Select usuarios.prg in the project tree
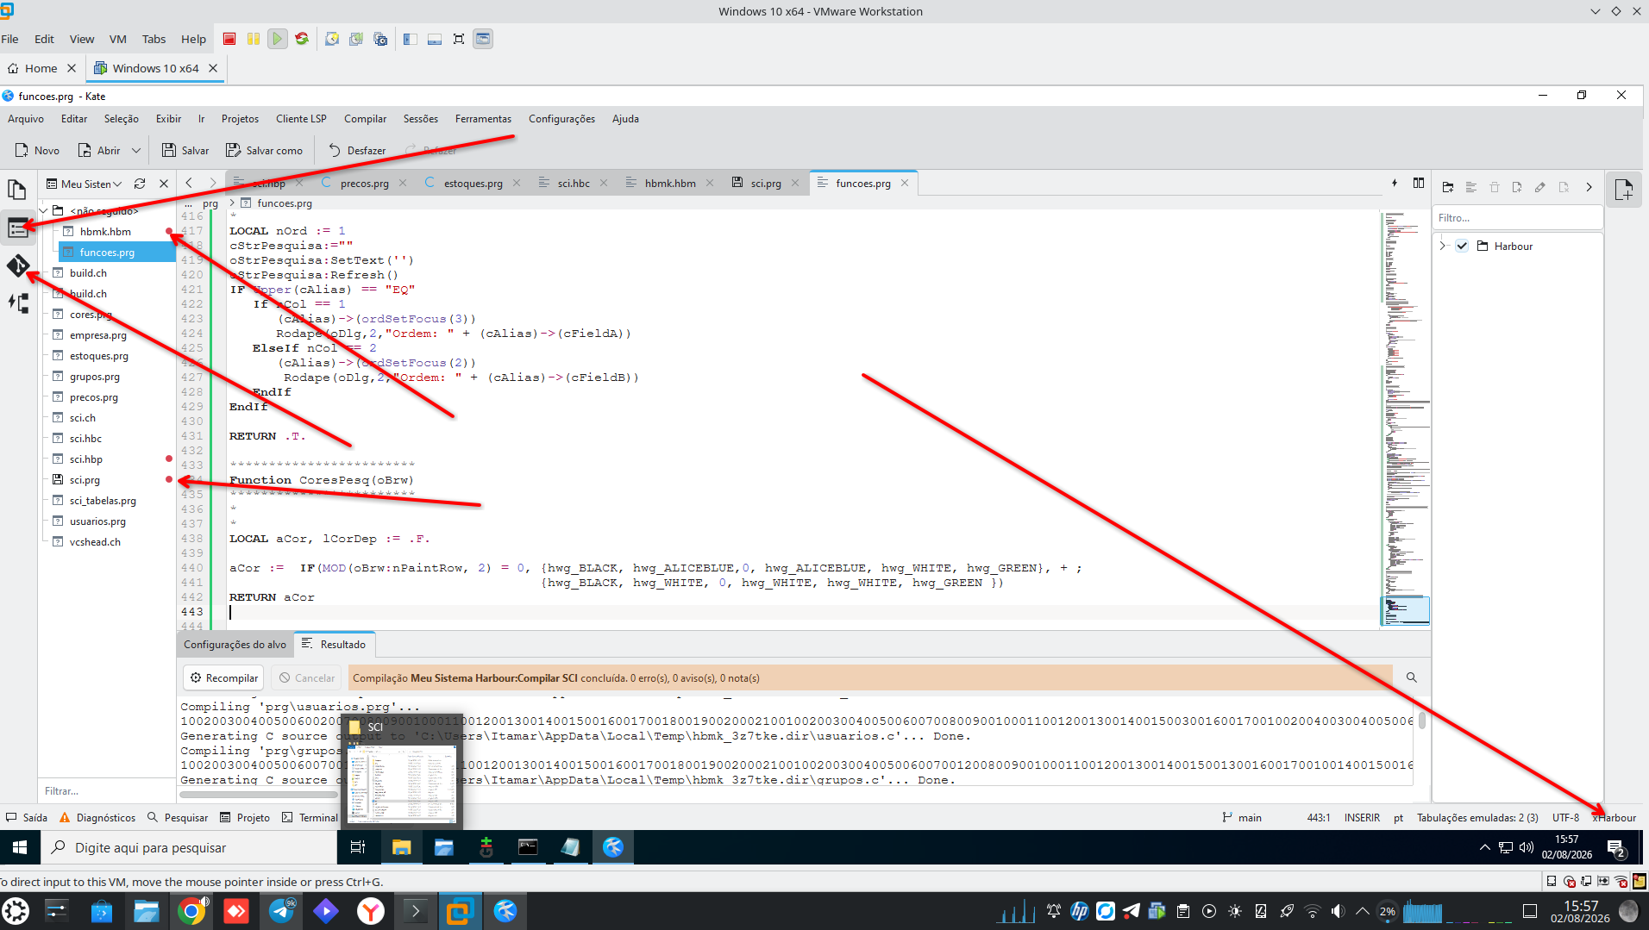 [97, 521]
